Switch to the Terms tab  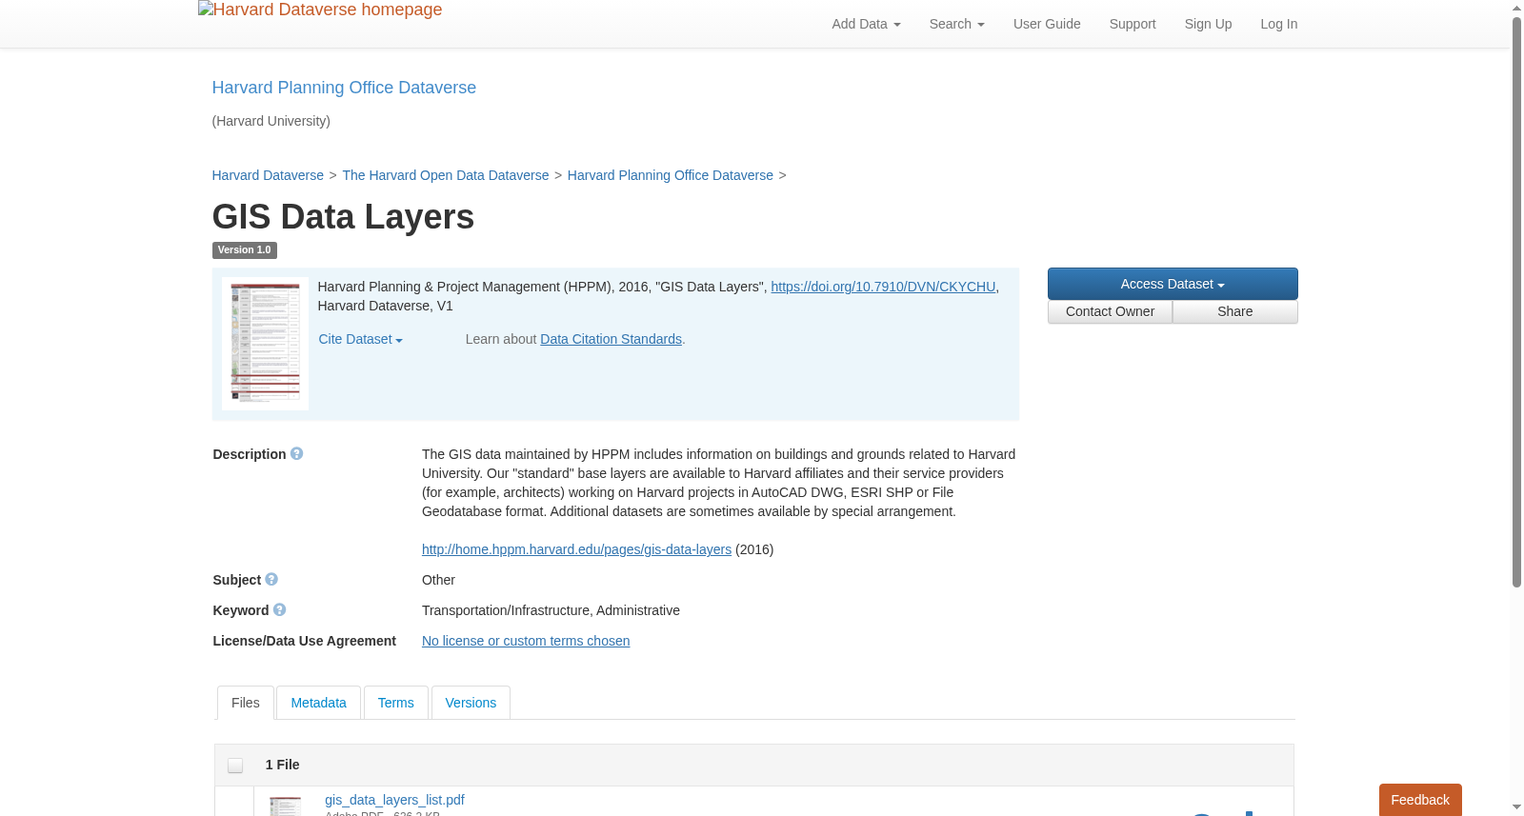point(395,703)
